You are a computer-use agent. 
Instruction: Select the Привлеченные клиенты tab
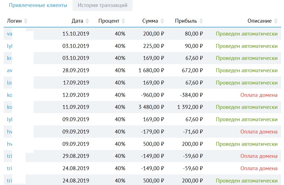[x=38, y=5]
